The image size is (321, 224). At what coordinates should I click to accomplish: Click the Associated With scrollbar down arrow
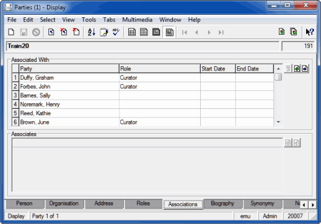[x=278, y=122]
